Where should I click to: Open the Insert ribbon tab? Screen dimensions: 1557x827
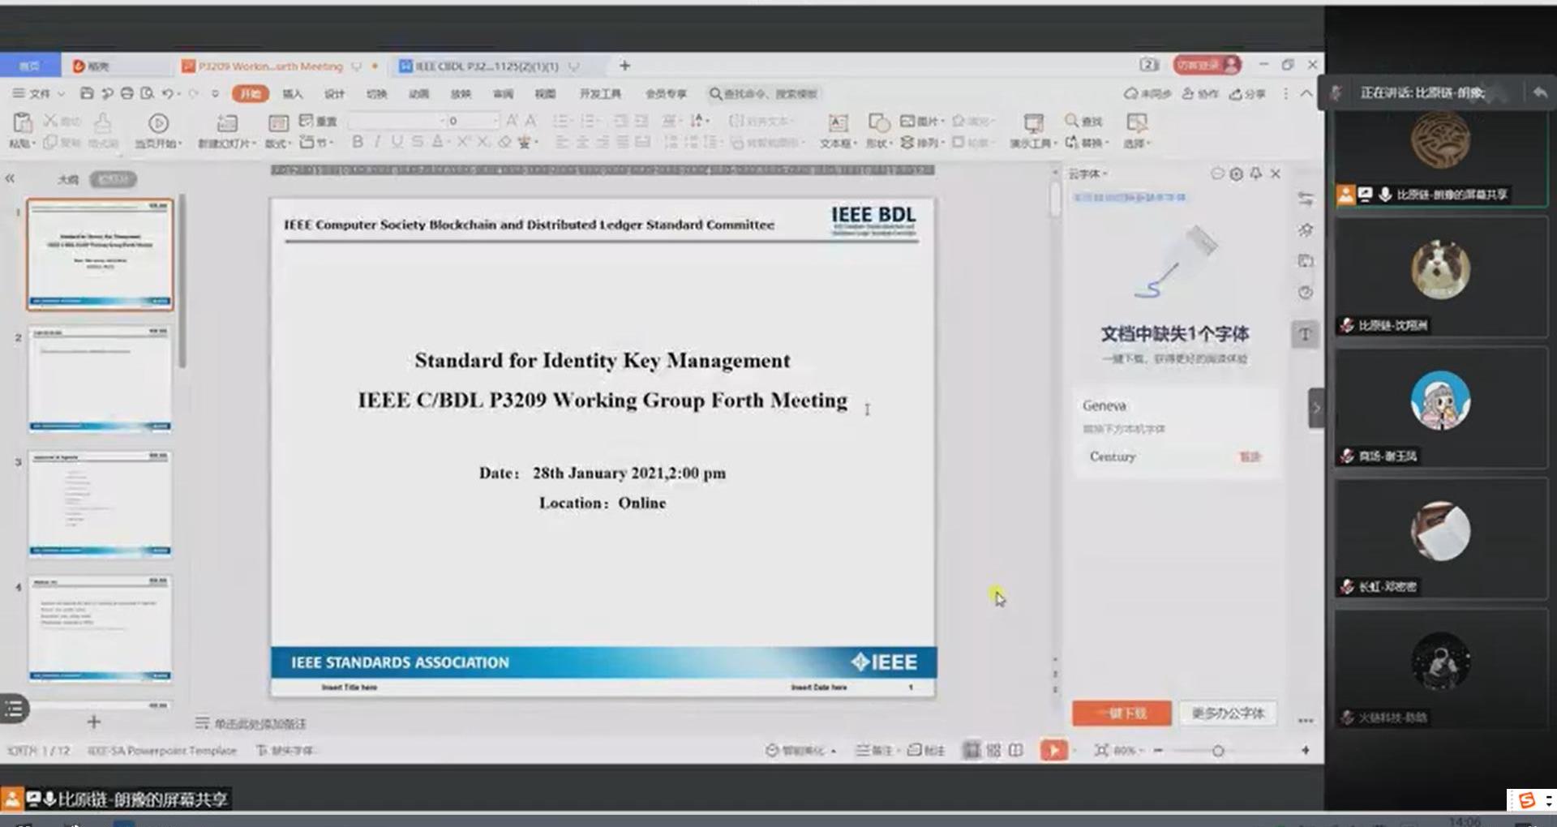click(292, 93)
